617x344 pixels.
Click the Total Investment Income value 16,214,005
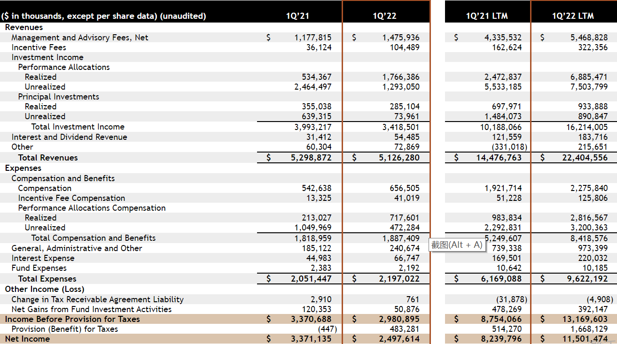click(587, 127)
